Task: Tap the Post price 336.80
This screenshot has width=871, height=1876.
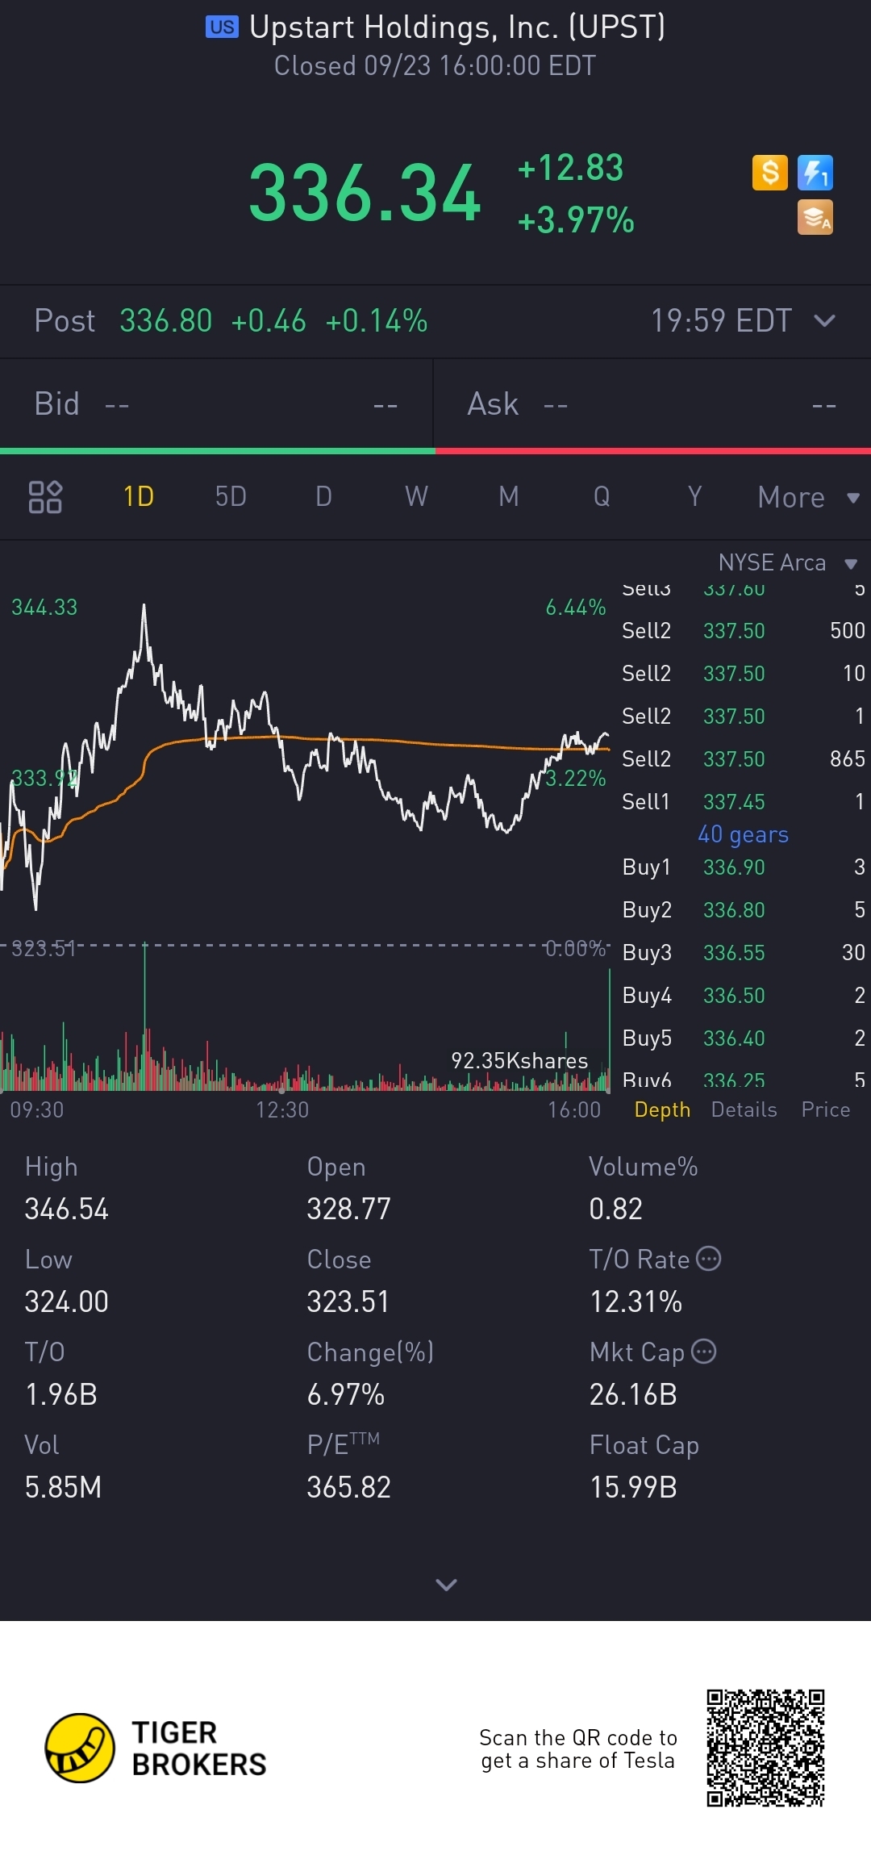Action: [166, 321]
